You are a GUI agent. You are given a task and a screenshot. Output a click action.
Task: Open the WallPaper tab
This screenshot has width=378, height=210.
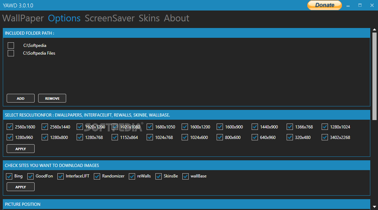[x=23, y=18]
